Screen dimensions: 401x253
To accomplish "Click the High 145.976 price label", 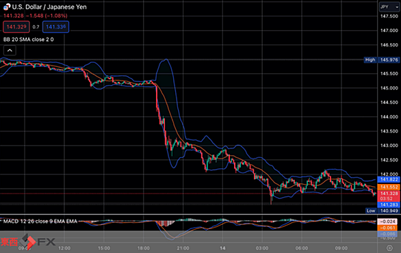I will pos(382,59).
